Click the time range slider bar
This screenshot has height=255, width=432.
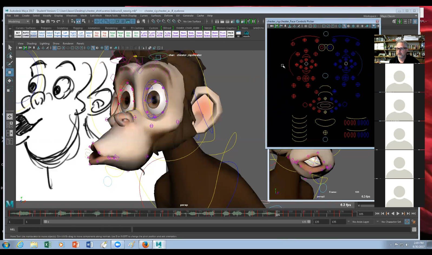click(x=177, y=222)
